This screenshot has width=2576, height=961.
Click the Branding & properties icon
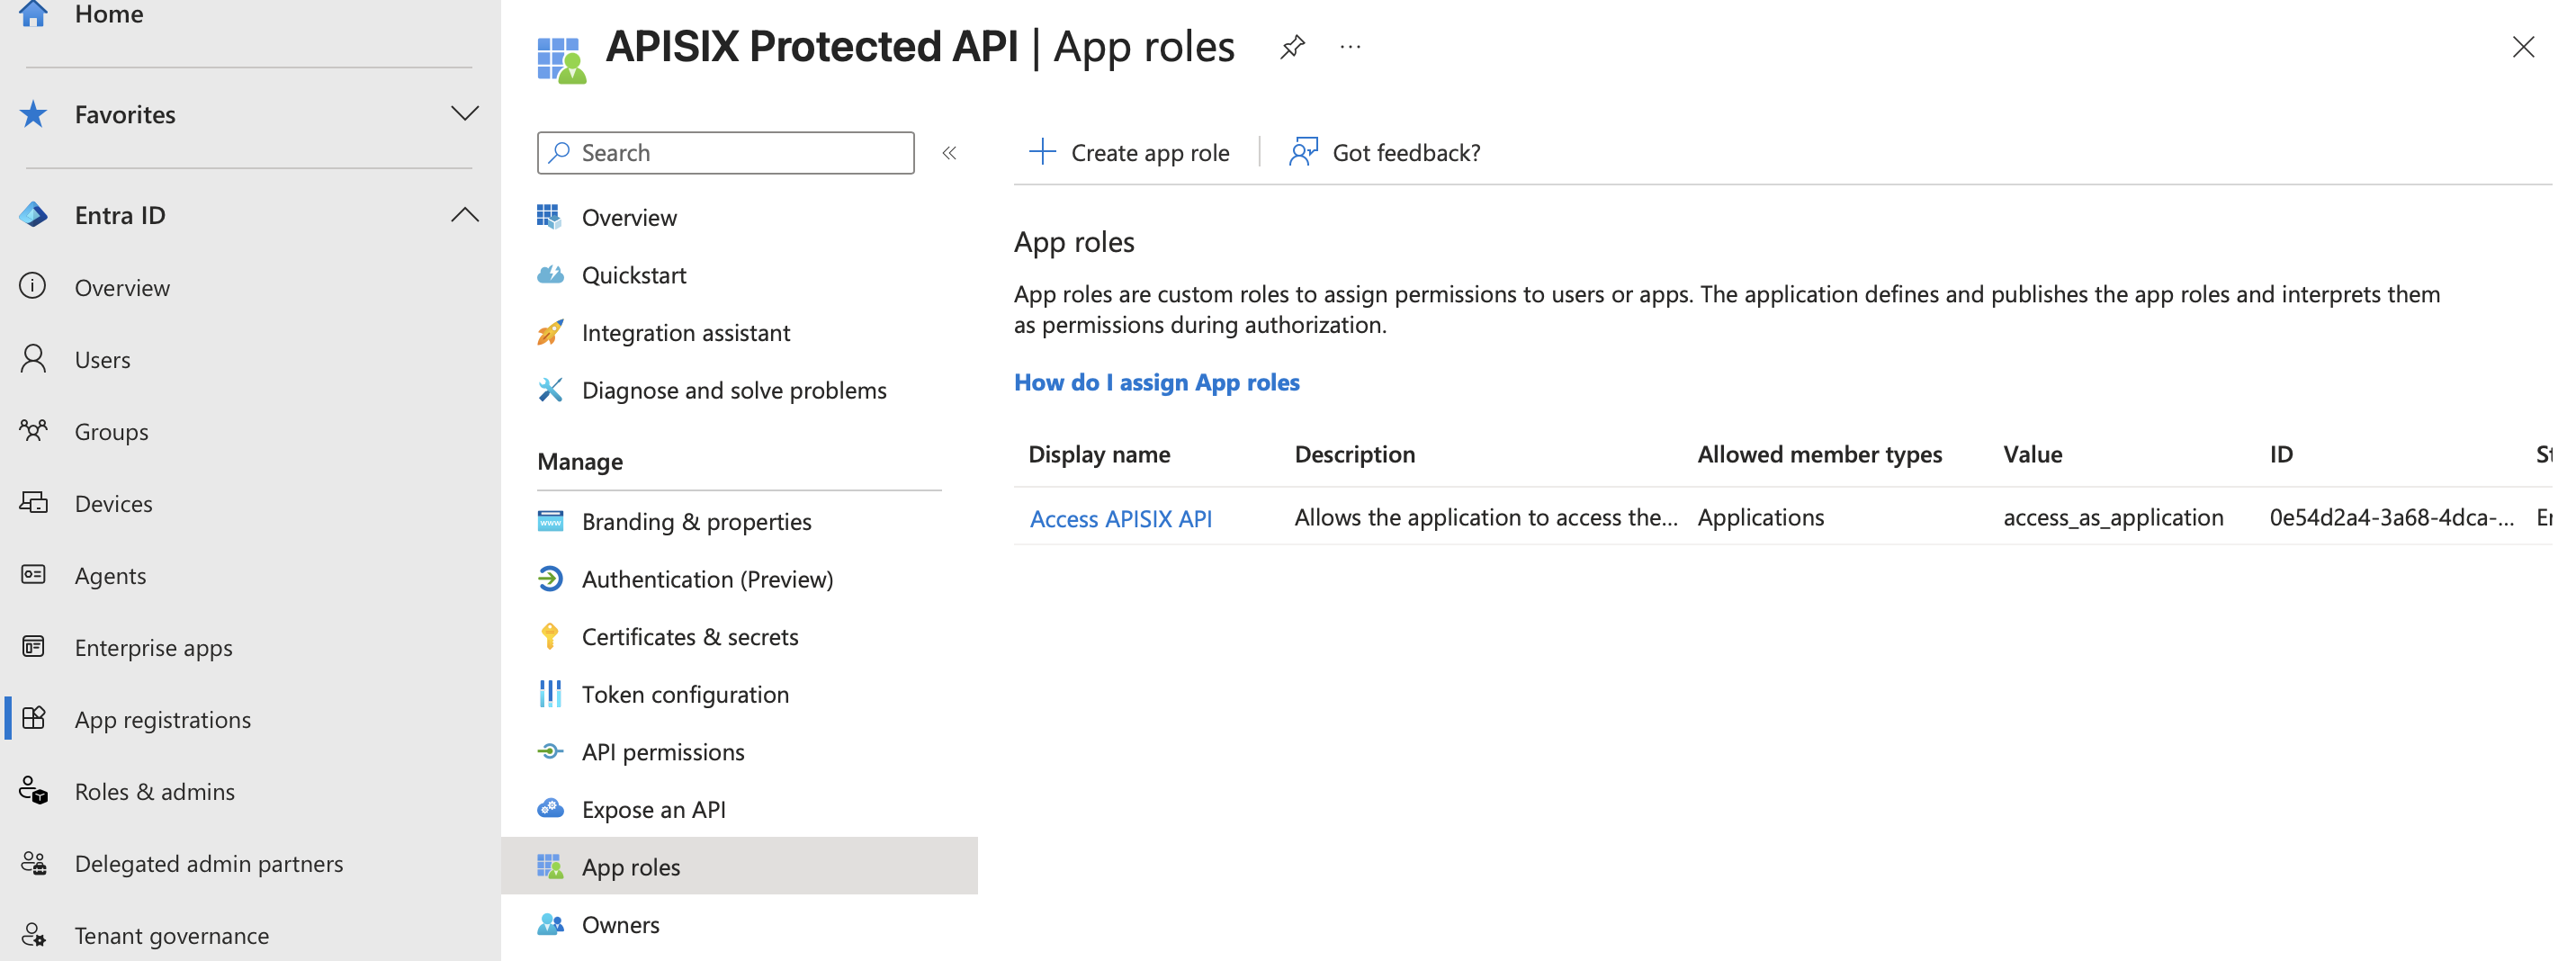click(550, 521)
